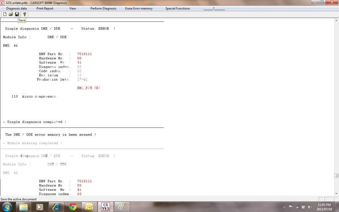339x212 pixels.
Task: Open the Erase Error memory menu
Action: 139,8
